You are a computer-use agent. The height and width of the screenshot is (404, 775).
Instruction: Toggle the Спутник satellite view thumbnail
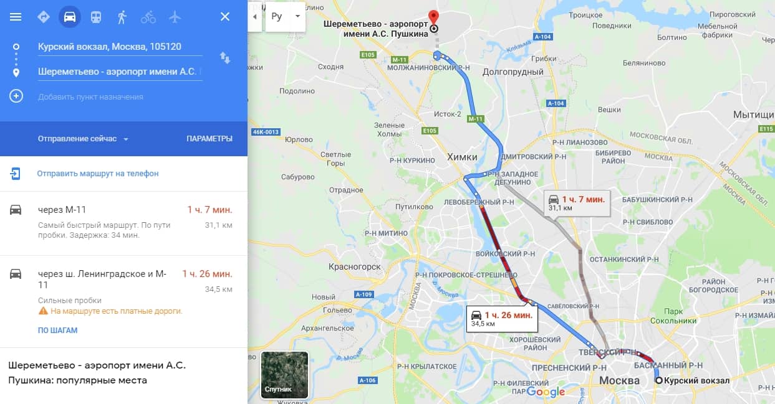(x=285, y=374)
